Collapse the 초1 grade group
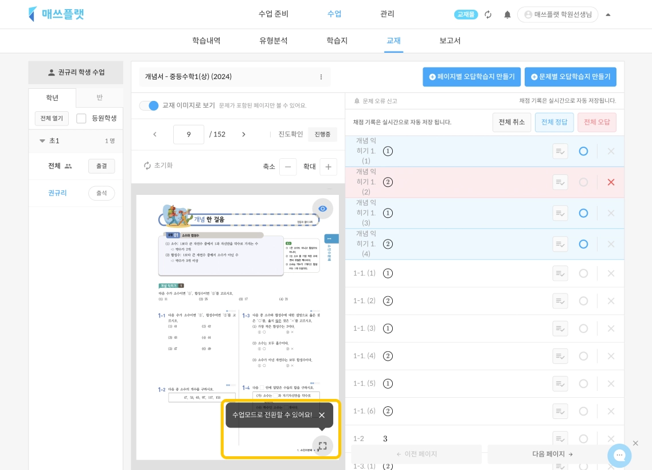This screenshot has width=652, height=470. pos(42,141)
